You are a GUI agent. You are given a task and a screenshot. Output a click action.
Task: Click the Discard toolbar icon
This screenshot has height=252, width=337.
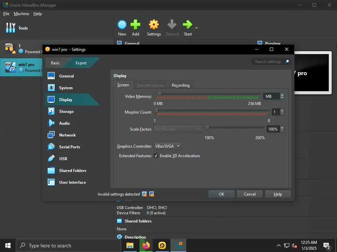click(x=172, y=25)
